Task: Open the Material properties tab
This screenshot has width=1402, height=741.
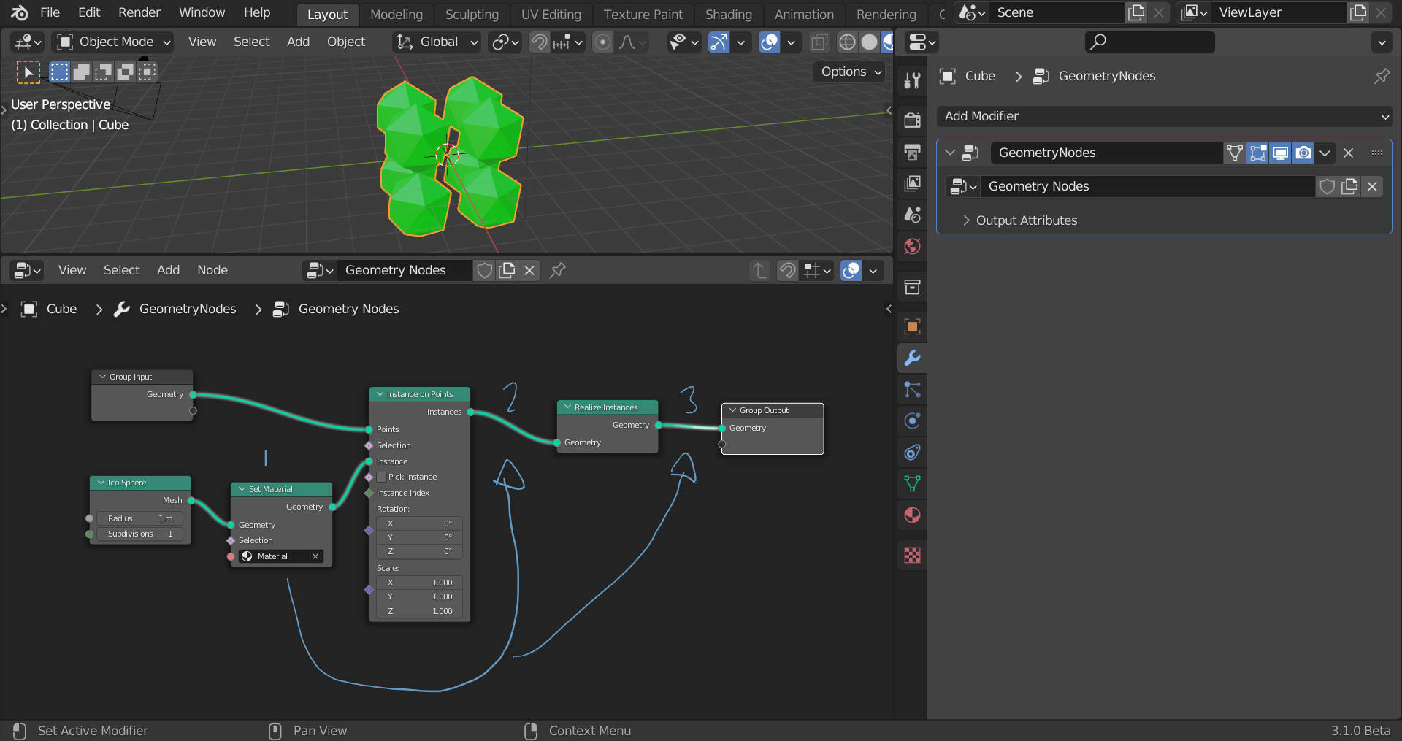Action: coord(911,515)
